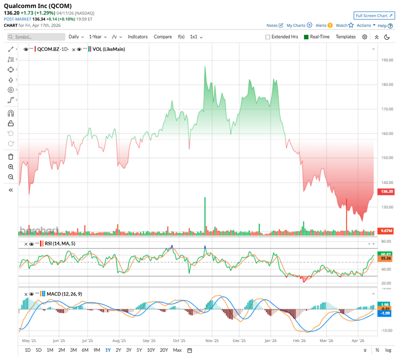Toggle RSI indicator visibility eye
400x358 pixels.
pos(31,244)
